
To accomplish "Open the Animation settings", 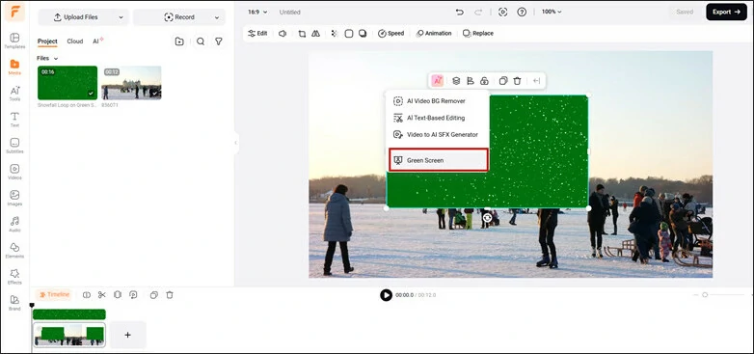I will pyautogui.click(x=434, y=33).
